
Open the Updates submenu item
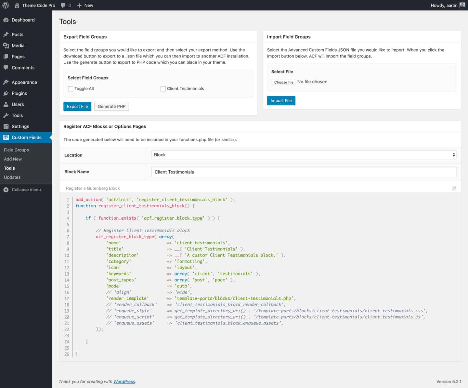12,177
